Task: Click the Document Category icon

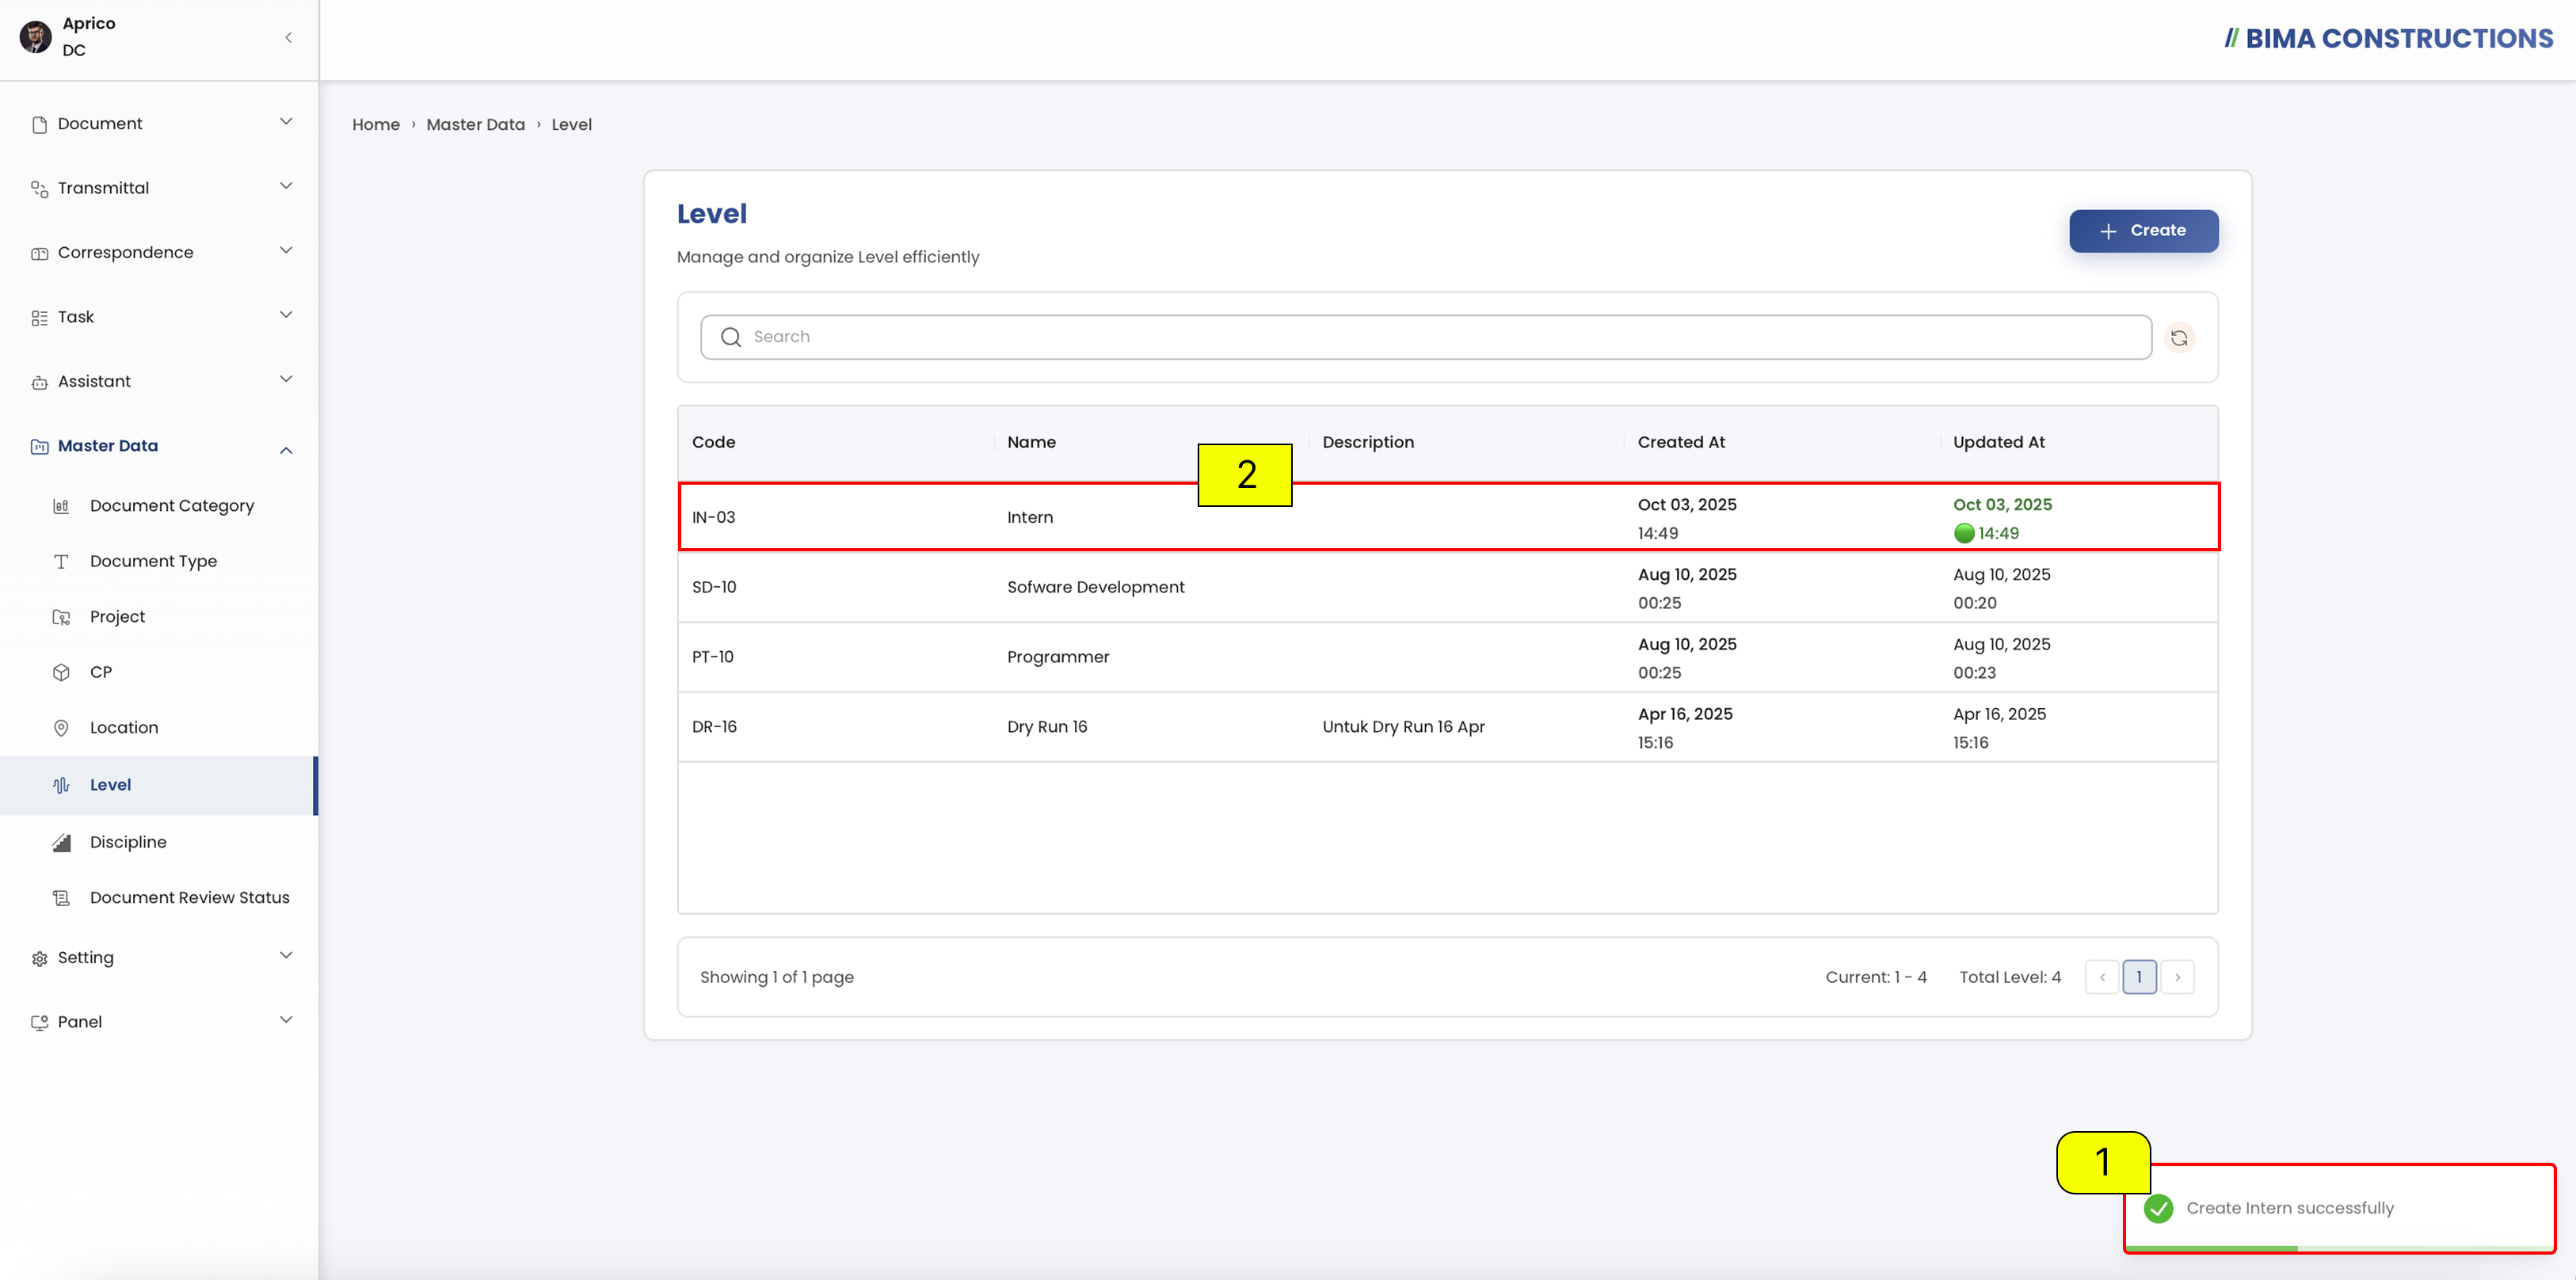Action: click(x=61, y=506)
